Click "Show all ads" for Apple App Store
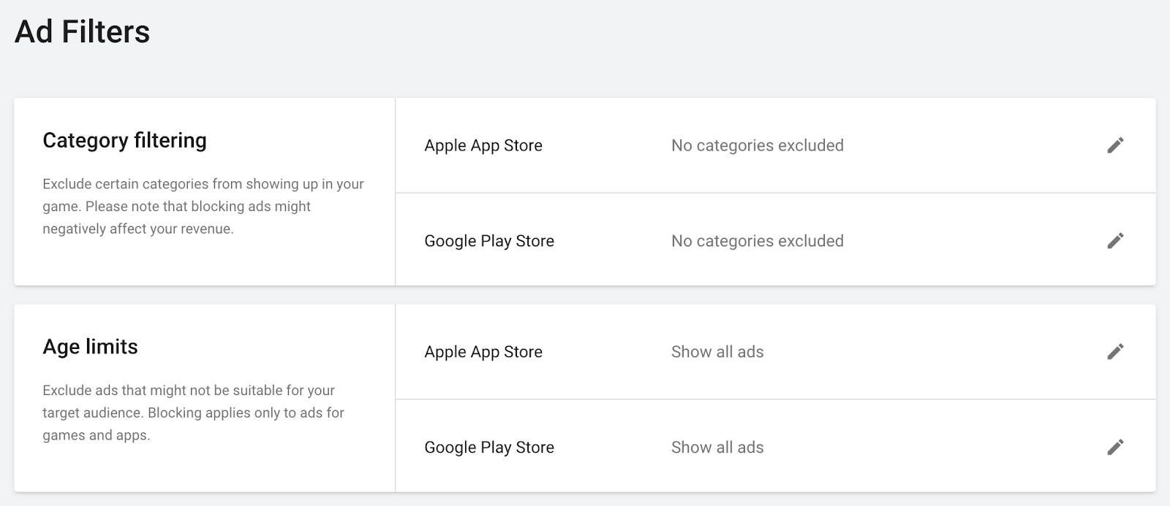 click(x=717, y=352)
